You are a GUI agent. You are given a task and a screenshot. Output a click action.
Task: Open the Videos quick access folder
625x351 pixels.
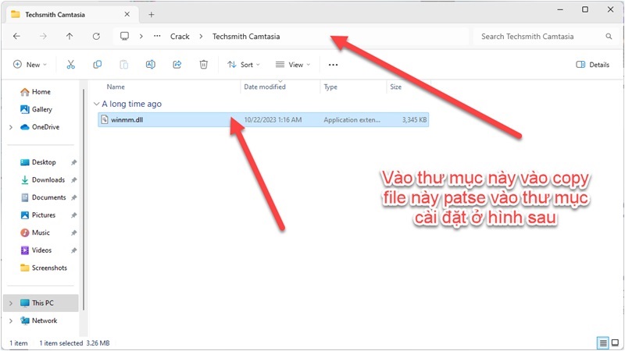point(36,250)
